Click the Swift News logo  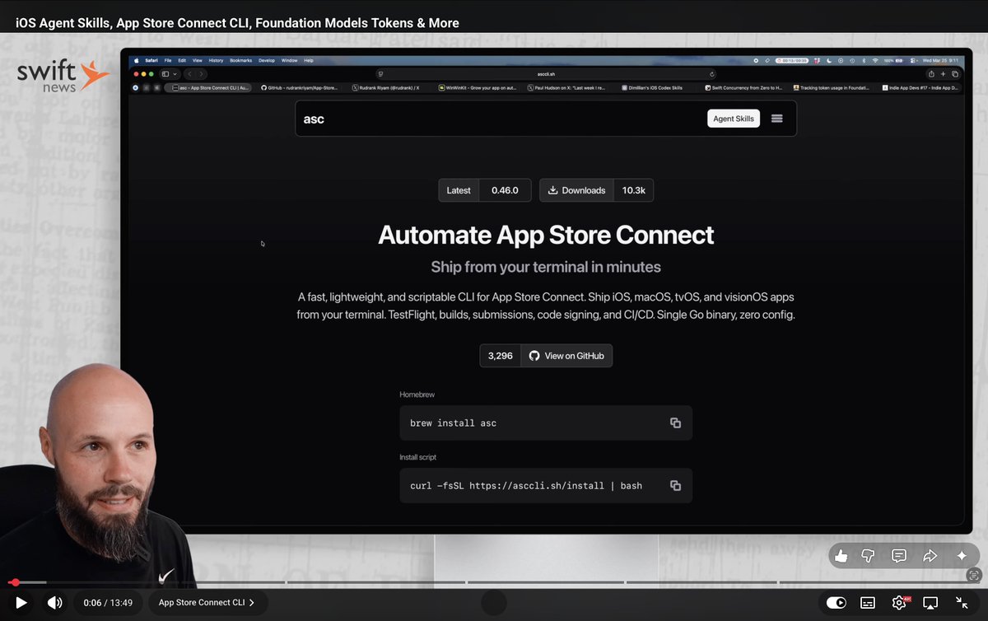tap(63, 75)
